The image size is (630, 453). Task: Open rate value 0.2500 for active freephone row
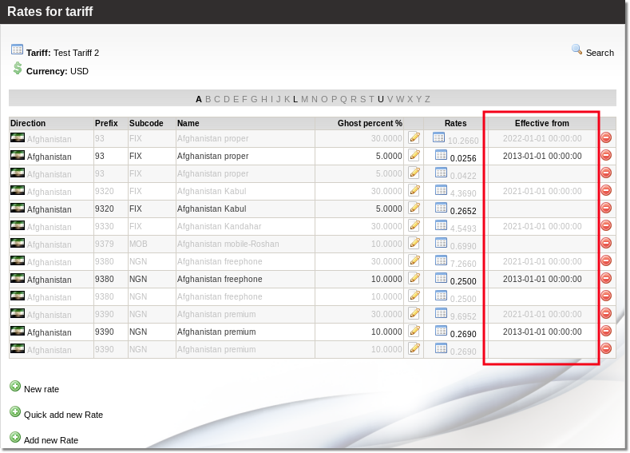pos(462,280)
